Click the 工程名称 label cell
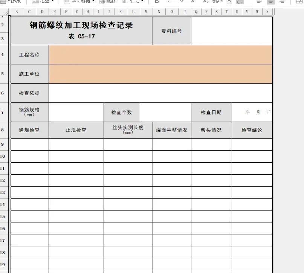Image resolution: width=304 pixels, height=273 pixels. [x=30, y=55]
